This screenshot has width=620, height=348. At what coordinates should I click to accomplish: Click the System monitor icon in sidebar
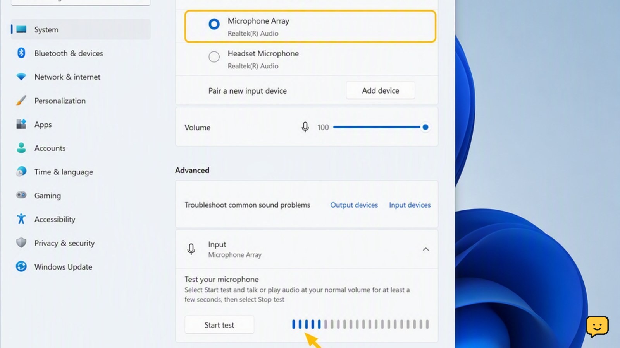click(x=21, y=29)
